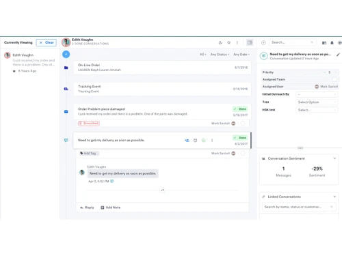The image size is (342, 256).
Task: Click the panel resize handle above Sentiment
Action: 300,148
